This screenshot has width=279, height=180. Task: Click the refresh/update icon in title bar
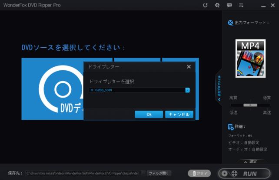(205, 5)
